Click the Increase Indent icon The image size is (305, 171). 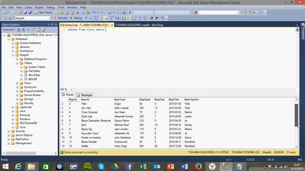coord(157,18)
